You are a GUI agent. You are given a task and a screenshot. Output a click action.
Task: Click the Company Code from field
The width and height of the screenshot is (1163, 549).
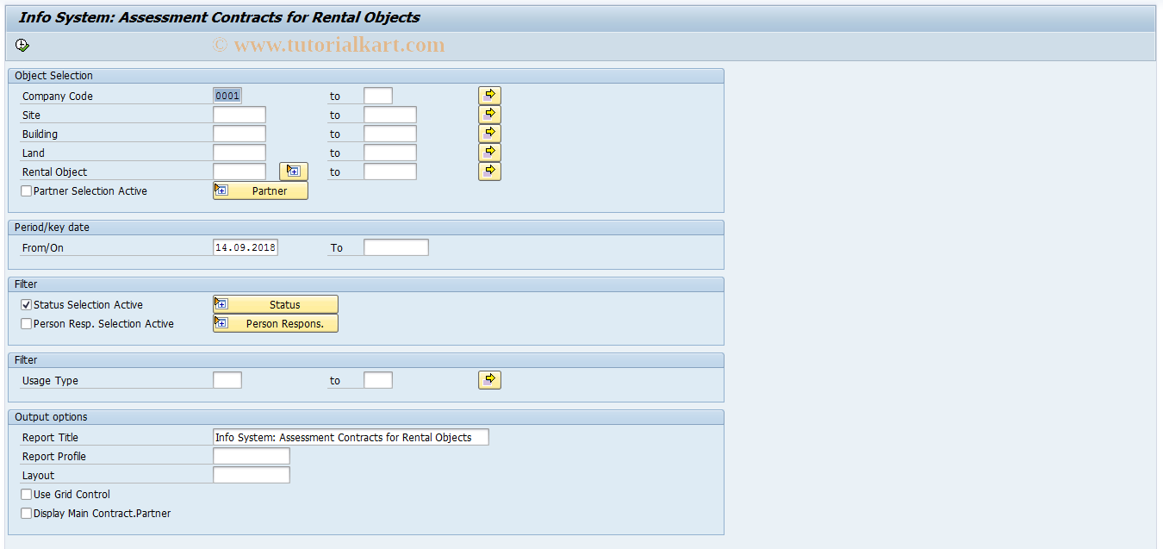pos(227,96)
